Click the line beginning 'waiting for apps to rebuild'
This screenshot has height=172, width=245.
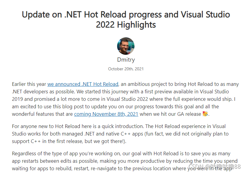[122, 169]
